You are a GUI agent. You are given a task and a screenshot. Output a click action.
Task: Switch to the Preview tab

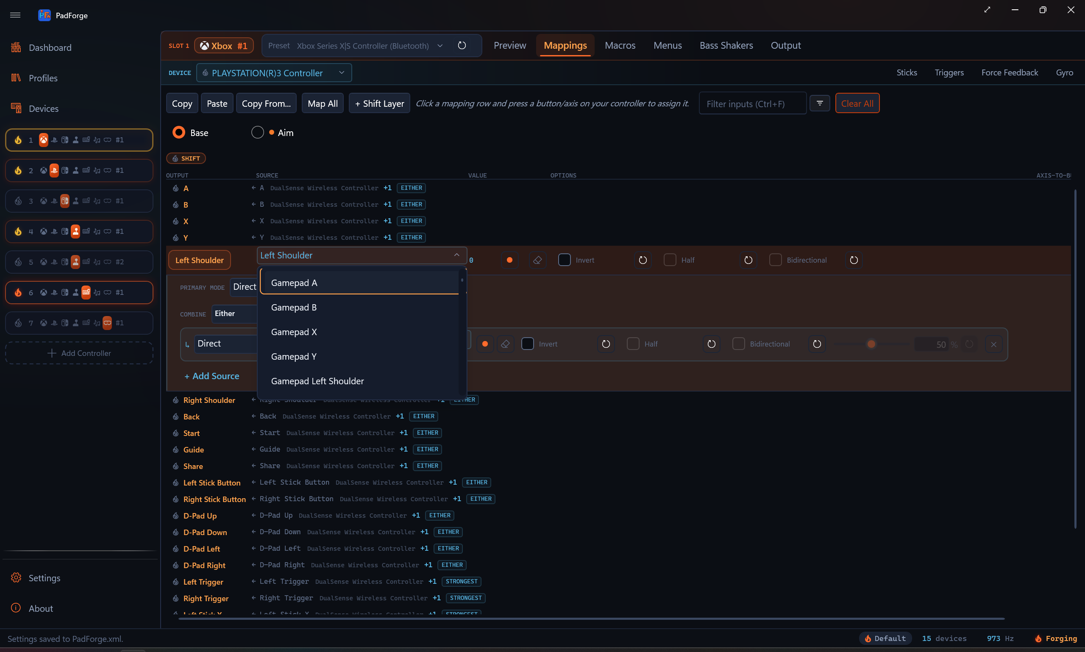click(510, 46)
